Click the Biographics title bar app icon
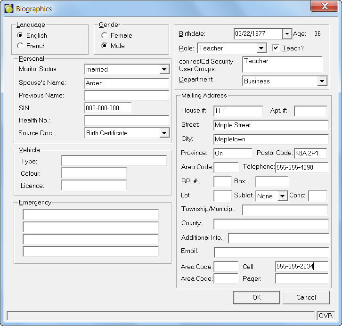This screenshot has height=326, width=342. pos(8,8)
